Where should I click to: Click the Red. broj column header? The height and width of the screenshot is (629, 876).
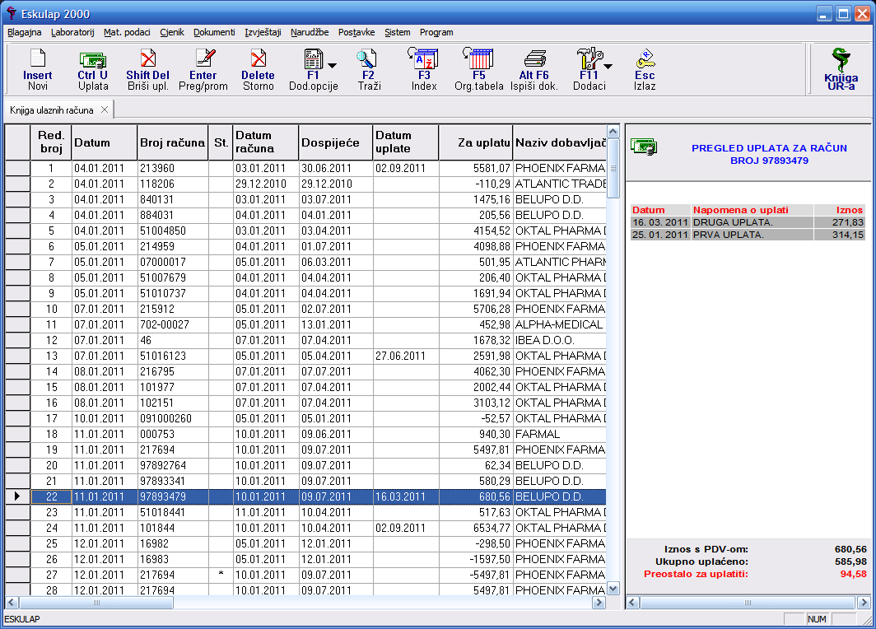coord(51,142)
